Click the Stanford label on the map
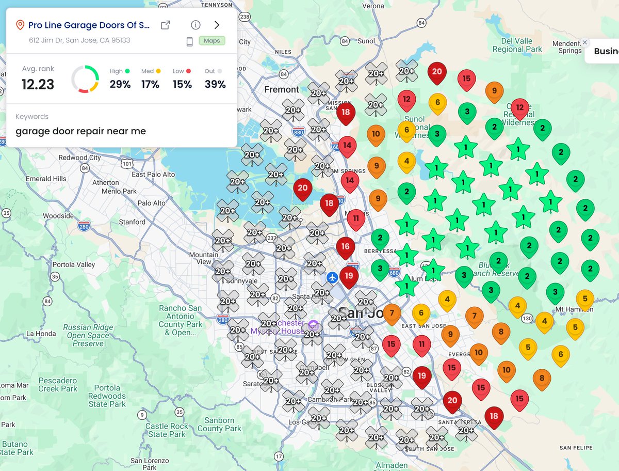The height and width of the screenshot is (471, 619). [x=132, y=222]
